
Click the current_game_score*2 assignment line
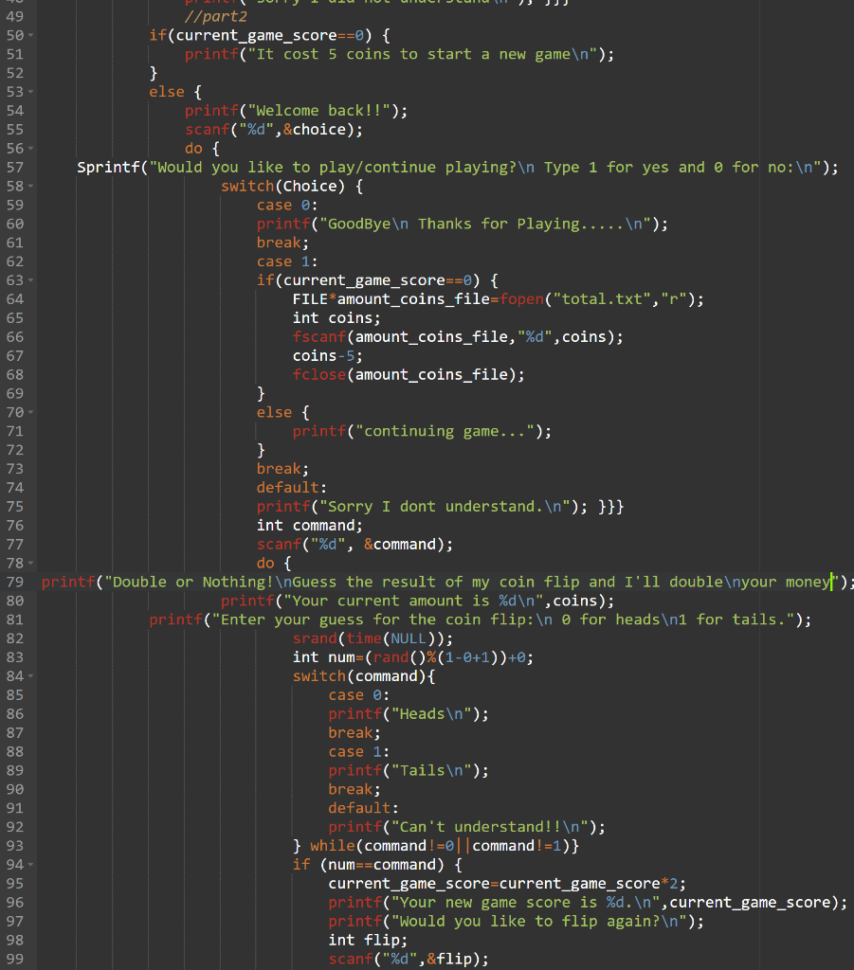(x=507, y=884)
